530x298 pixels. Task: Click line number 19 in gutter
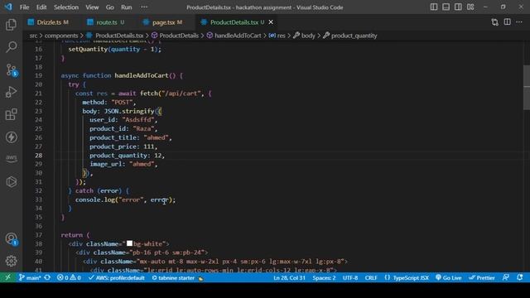(39, 75)
